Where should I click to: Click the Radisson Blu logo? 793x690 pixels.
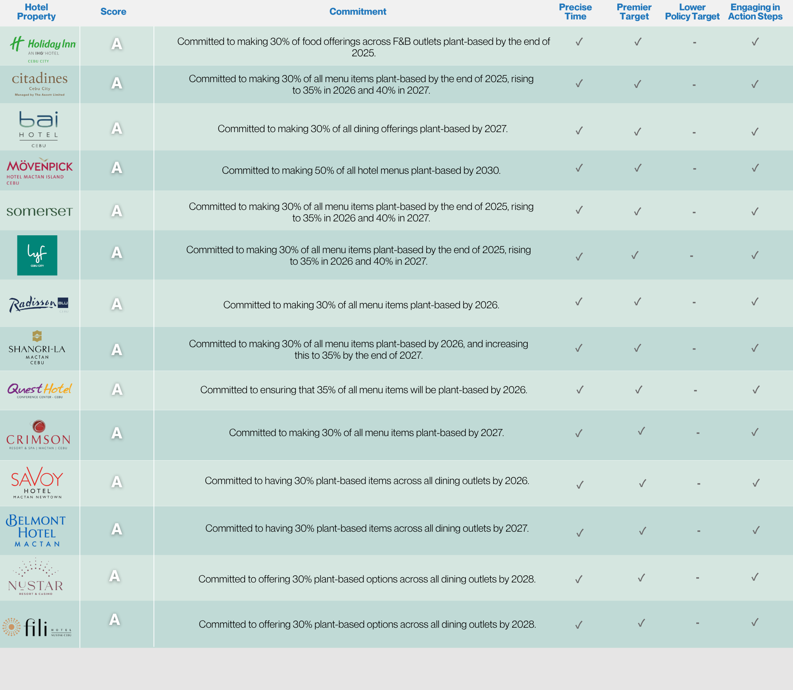[38, 304]
